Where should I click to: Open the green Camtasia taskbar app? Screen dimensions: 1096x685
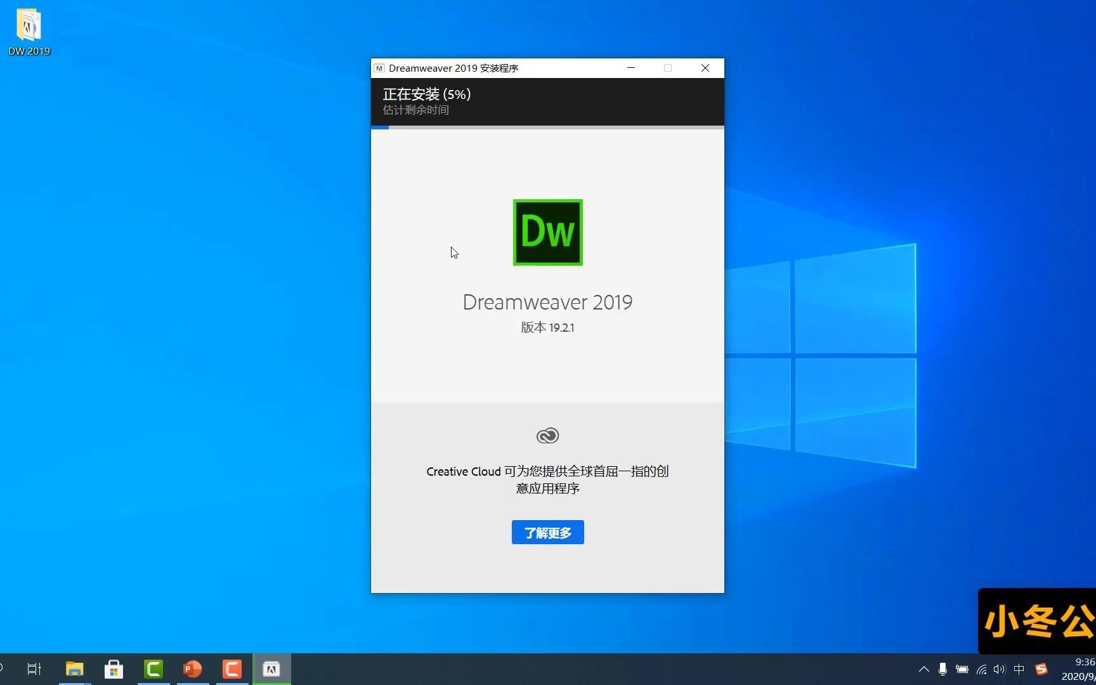(x=153, y=669)
